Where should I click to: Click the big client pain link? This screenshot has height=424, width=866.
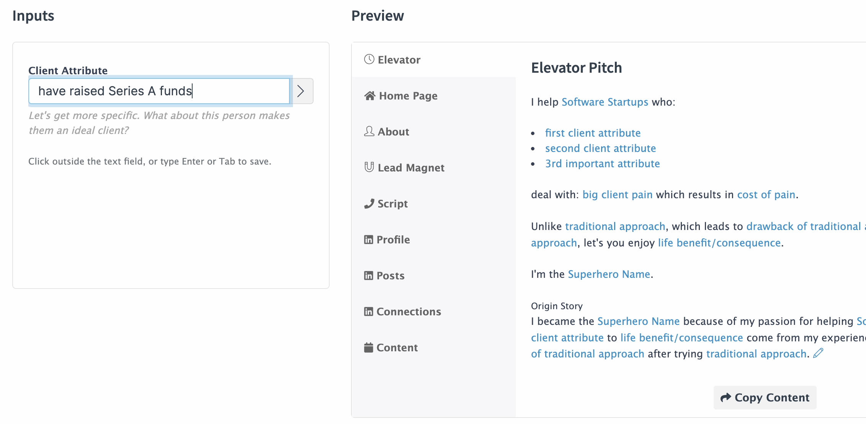coord(617,195)
